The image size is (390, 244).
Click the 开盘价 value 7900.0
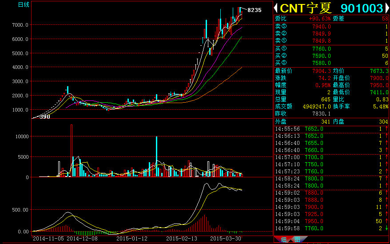point(379,78)
